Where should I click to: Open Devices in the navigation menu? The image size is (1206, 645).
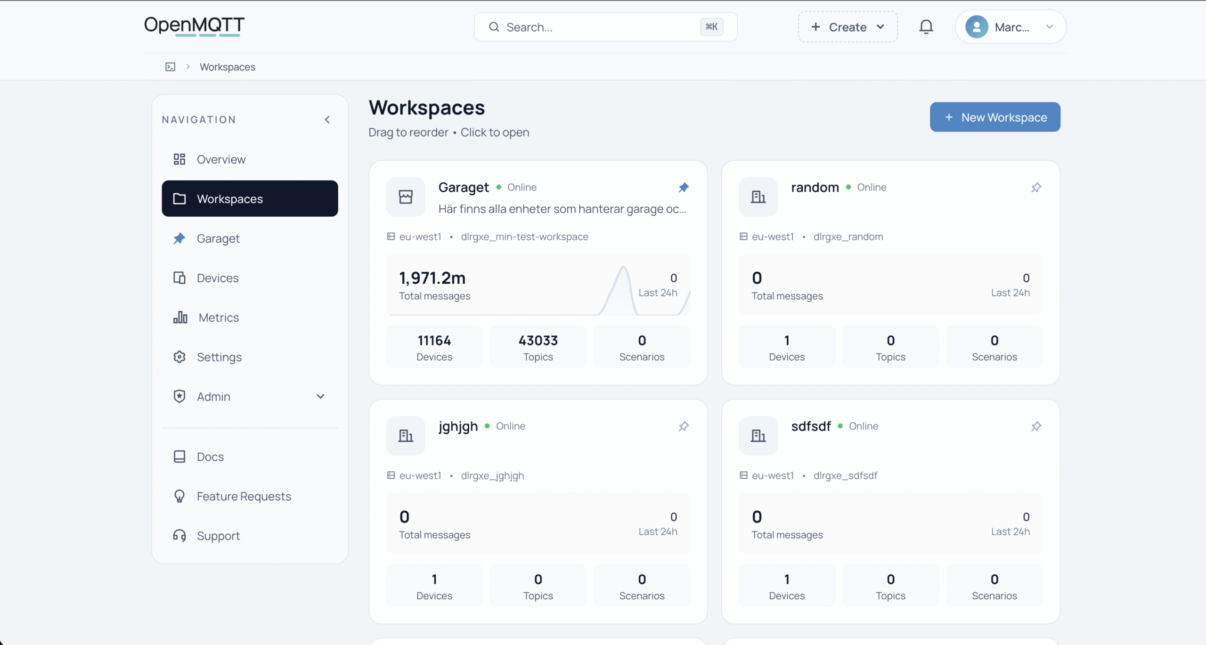tap(218, 278)
